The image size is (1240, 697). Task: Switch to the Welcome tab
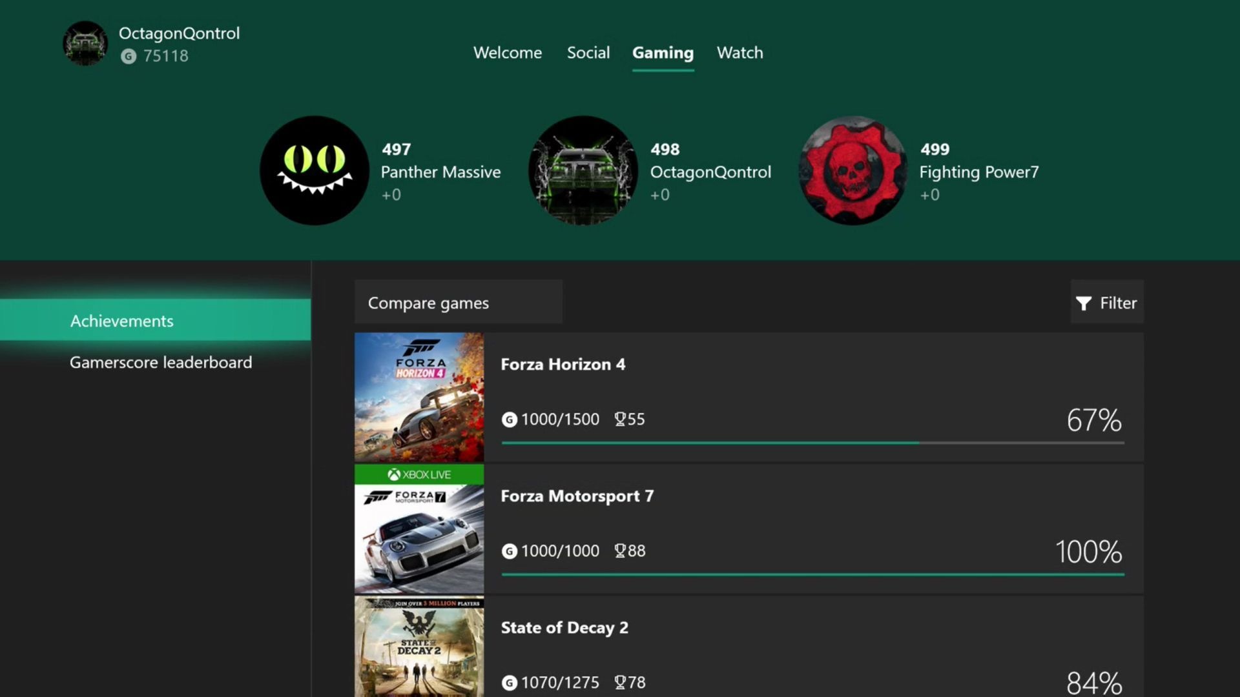[508, 53]
